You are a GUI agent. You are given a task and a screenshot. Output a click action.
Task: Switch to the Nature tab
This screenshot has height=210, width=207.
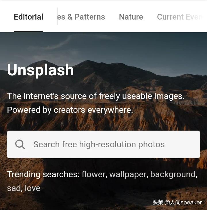[x=131, y=17]
